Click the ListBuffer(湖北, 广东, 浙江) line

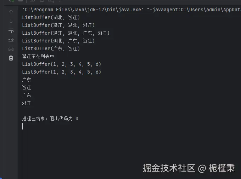pyautogui.click(x=58, y=41)
